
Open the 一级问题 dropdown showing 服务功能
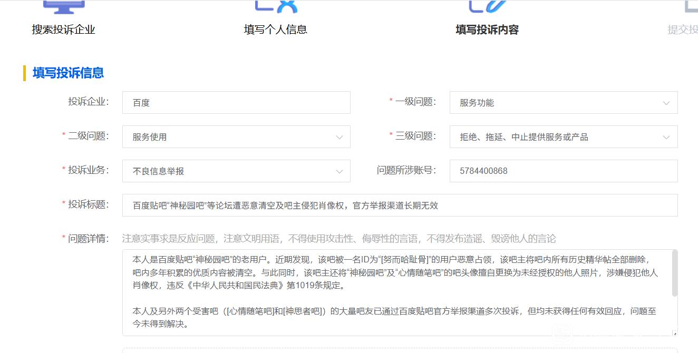pos(564,103)
